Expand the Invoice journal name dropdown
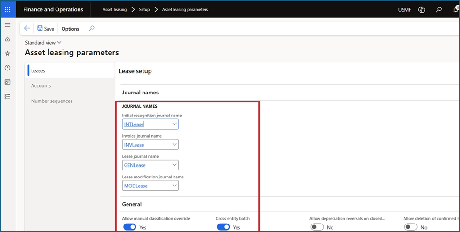Screen dimensions: 460x232 point(174,145)
